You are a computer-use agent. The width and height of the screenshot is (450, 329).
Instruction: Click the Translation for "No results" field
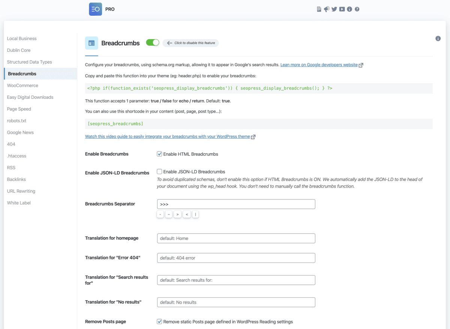(x=236, y=302)
